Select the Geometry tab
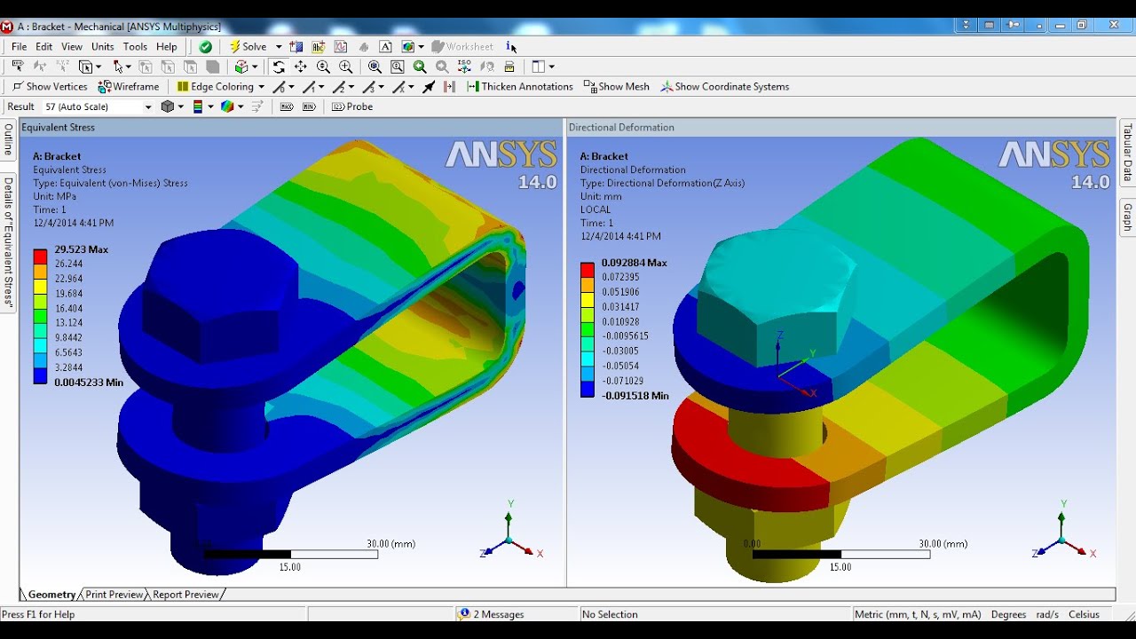 click(51, 595)
